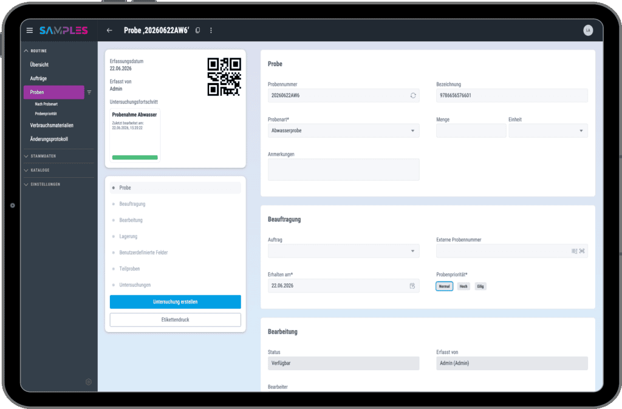The height and width of the screenshot is (409, 622).
Task: Open the Probenahme Abwasser progress card
Action: [135, 135]
